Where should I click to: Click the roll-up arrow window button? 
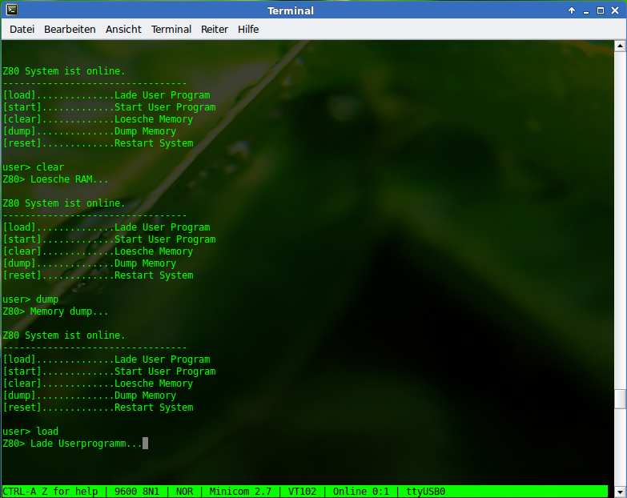click(572, 10)
